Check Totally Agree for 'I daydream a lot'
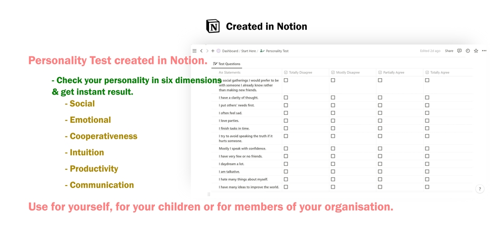 [x=427, y=164]
